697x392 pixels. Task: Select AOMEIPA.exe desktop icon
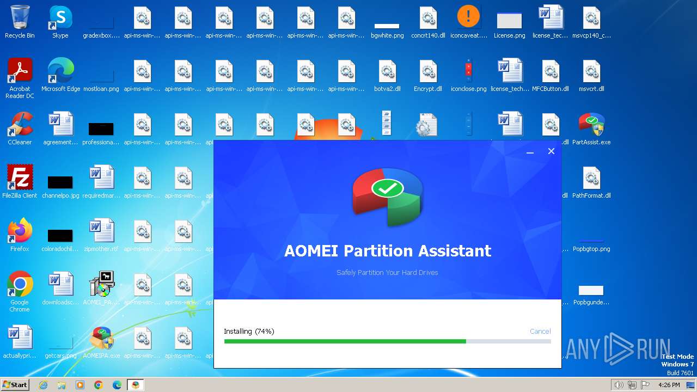point(101,342)
